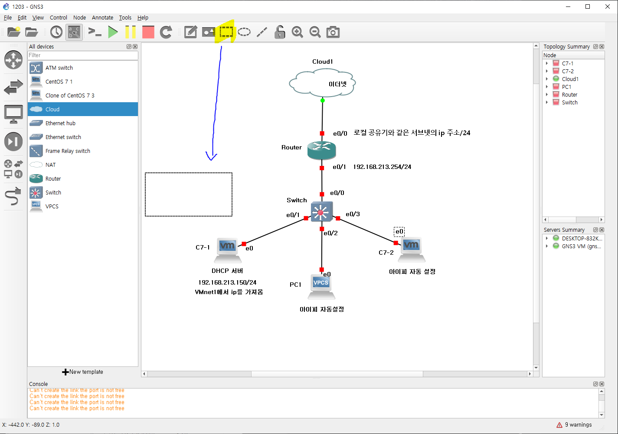Select the Cloud1 node on canvas
Image resolution: width=618 pixels, height=434 pixels.
click(322, 83)
